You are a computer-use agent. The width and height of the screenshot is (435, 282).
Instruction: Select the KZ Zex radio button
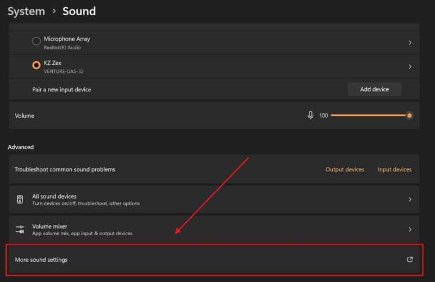click(36, 65)
